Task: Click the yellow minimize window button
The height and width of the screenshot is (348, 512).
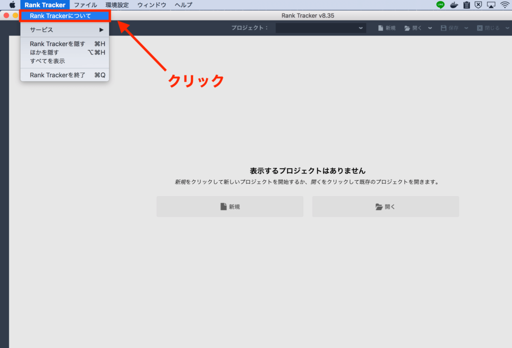Action: click(x=15, y=15)
